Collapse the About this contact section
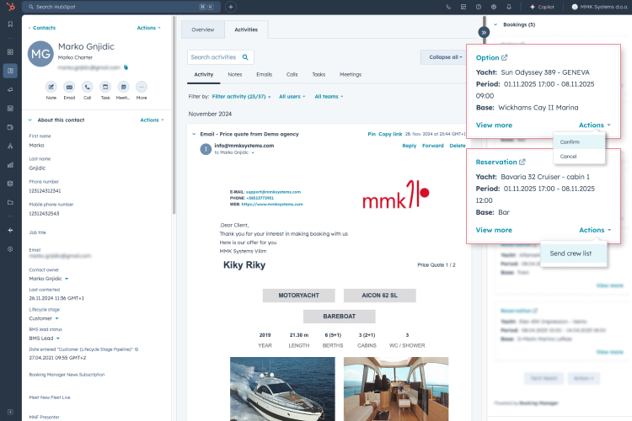 pos(30,120)
